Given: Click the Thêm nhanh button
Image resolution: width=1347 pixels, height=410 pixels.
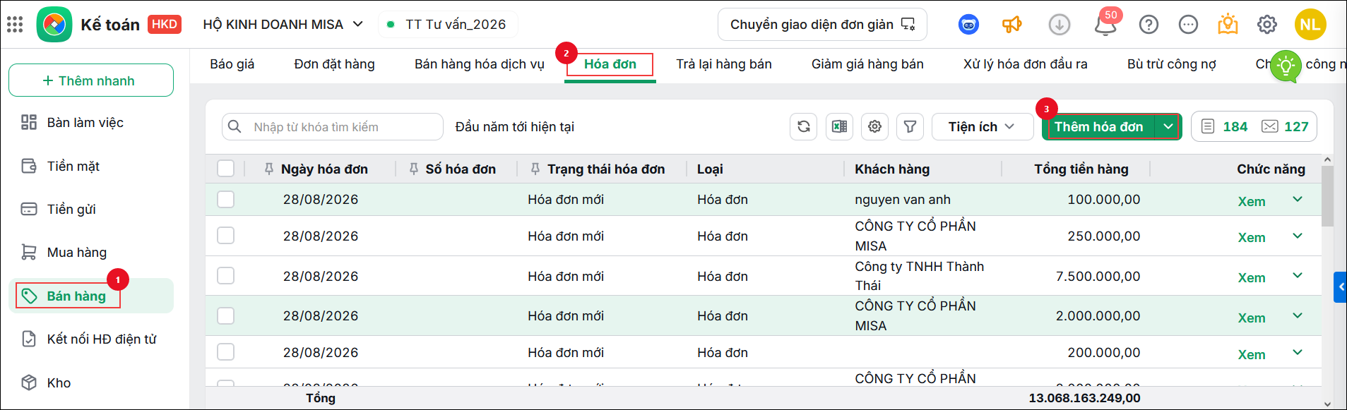Looking at the screenshot, I should 91,80.
